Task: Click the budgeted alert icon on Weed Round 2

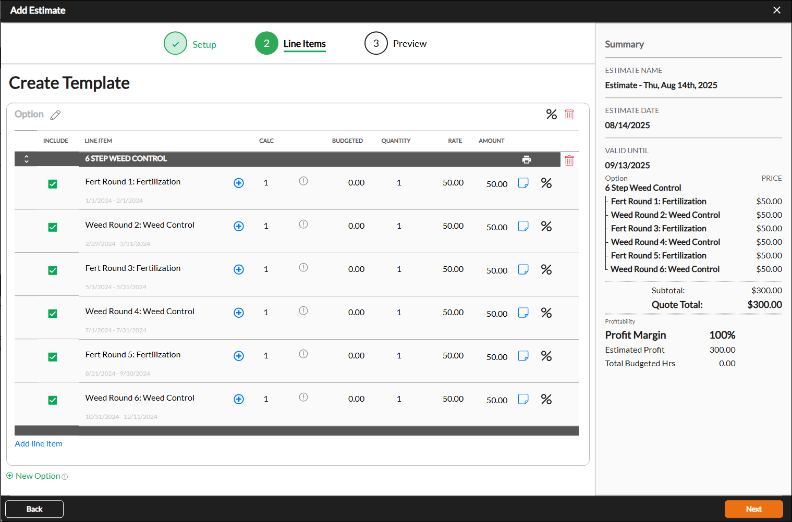Action: point(303,225)
